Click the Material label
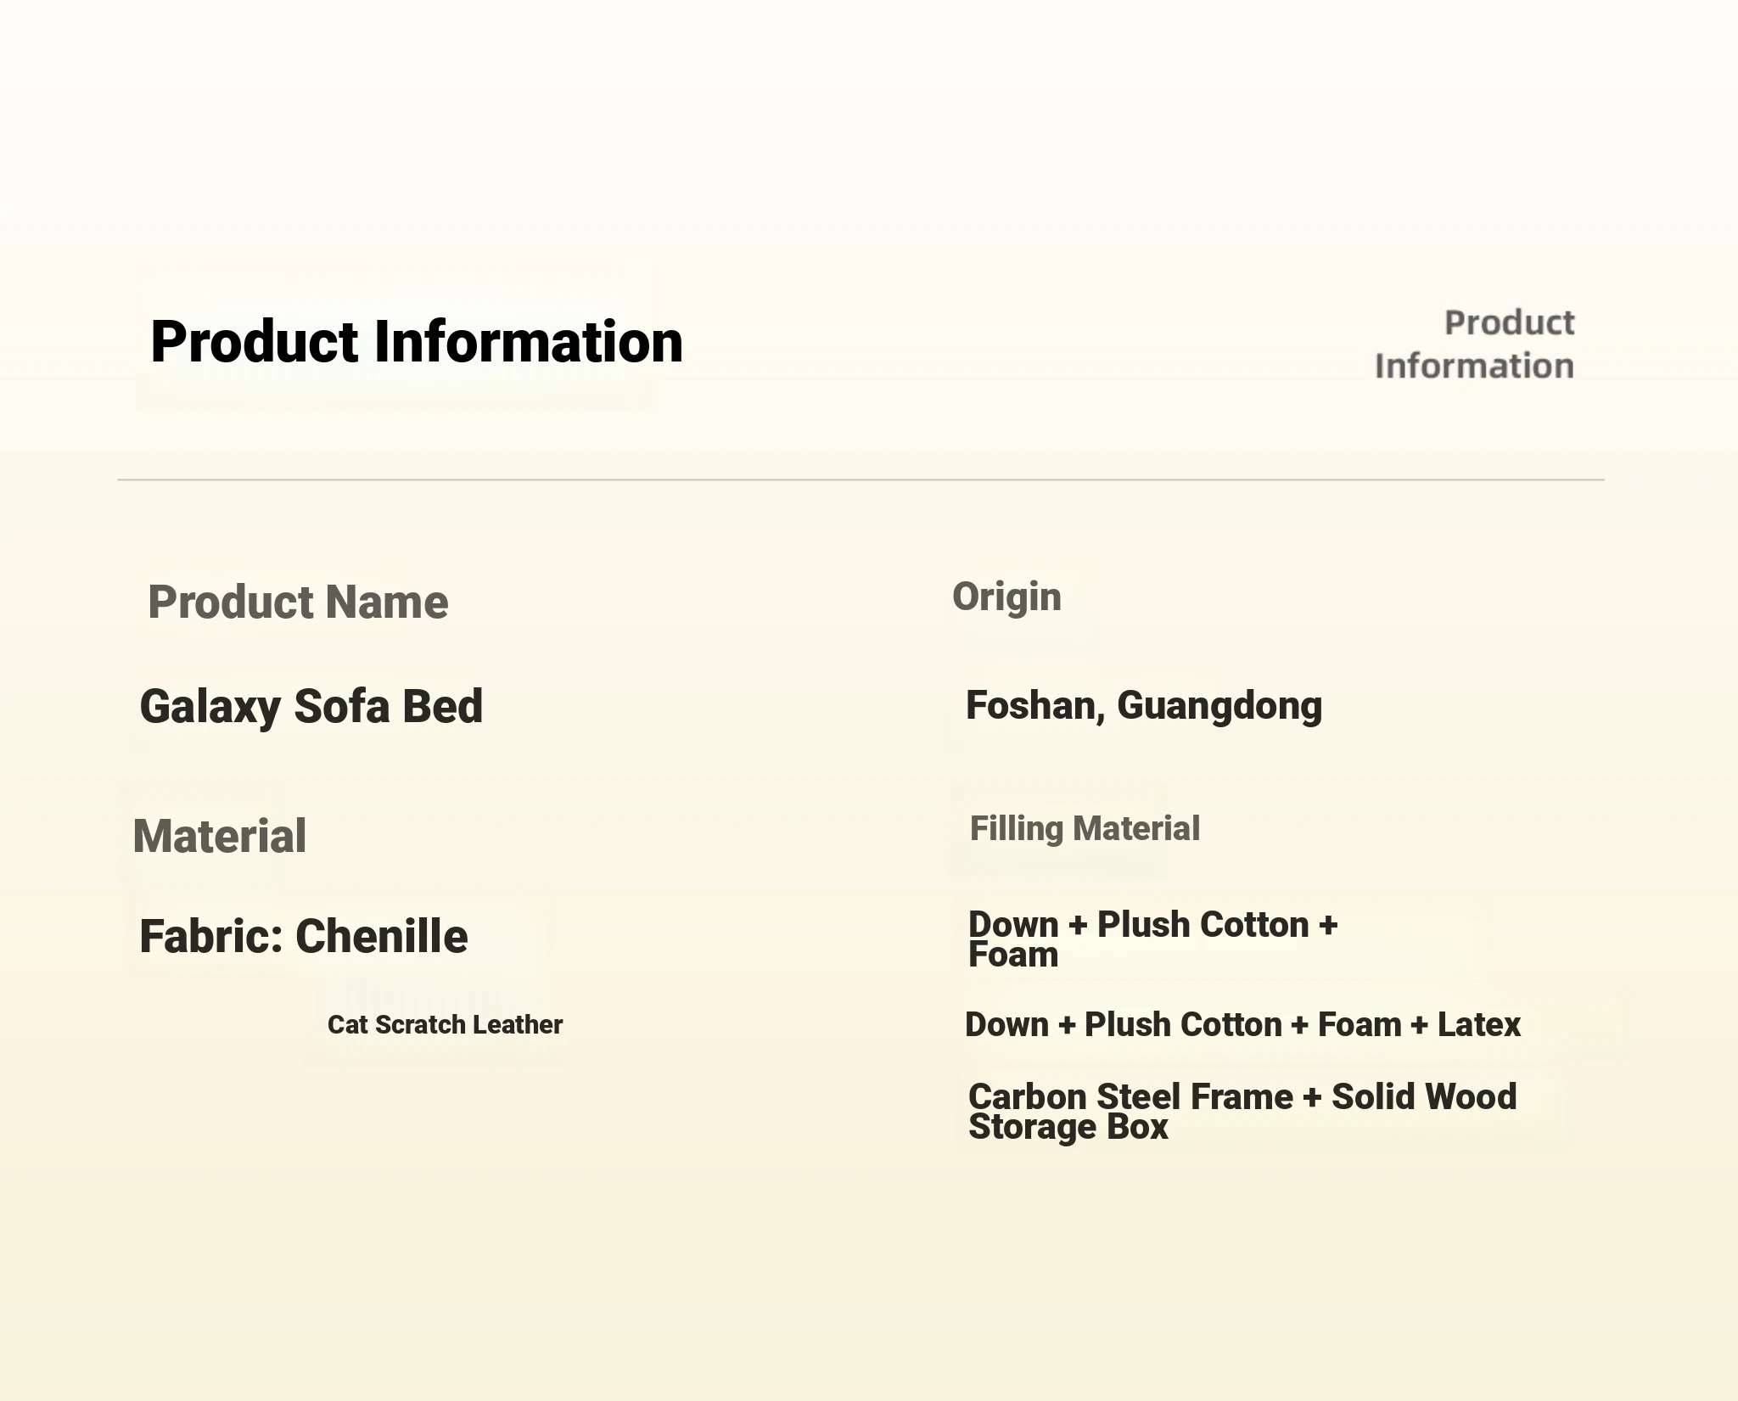1738x1401 pixels. tap(219, 837)
